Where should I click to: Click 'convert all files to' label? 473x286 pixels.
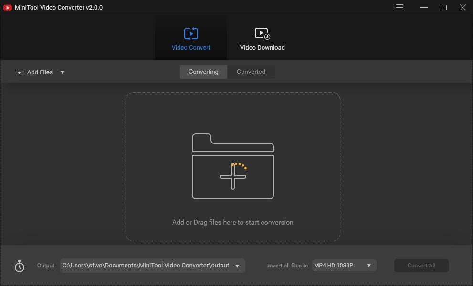(x=287, y=266)
